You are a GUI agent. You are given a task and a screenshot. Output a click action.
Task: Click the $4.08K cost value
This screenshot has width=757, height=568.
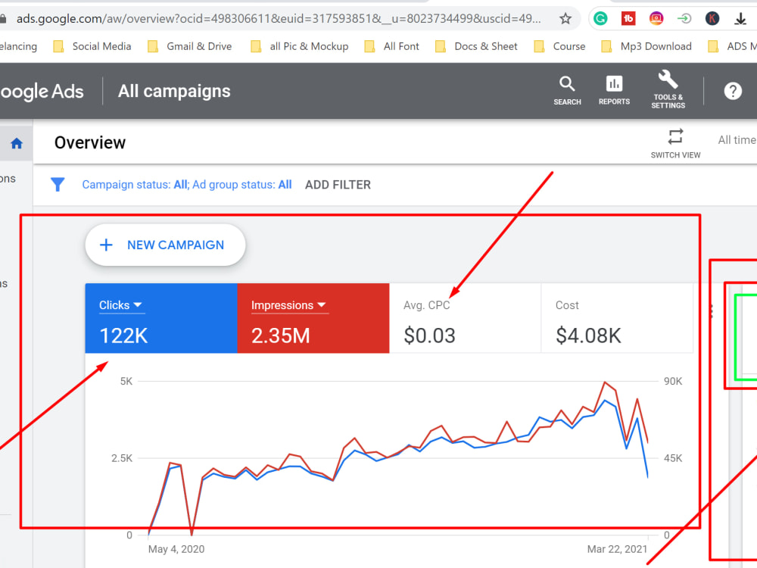point(588,335)
